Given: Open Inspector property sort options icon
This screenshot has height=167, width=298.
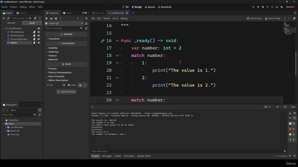Looking at the screenshot, I should click(86, 28).
